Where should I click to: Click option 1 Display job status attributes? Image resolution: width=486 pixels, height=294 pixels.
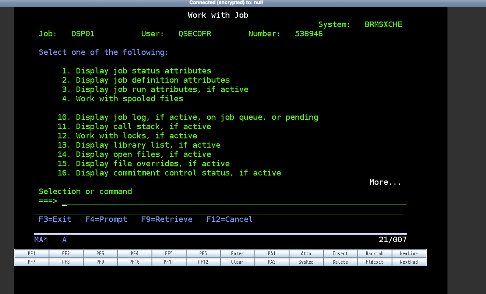click(136, 71)
